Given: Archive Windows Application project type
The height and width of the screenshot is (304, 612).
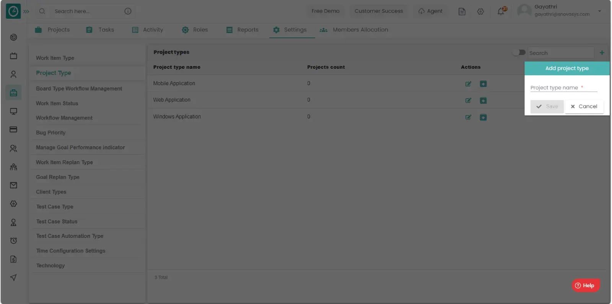Looking at the screenshot, I should [483, 117].
